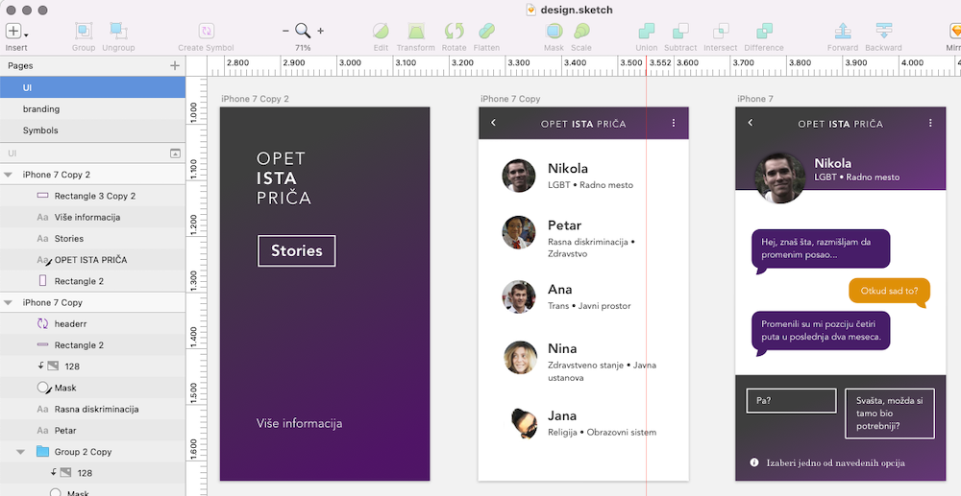
Task: Click the iPhone 7 Copy 2 artboard title
Action: (255, 99)
